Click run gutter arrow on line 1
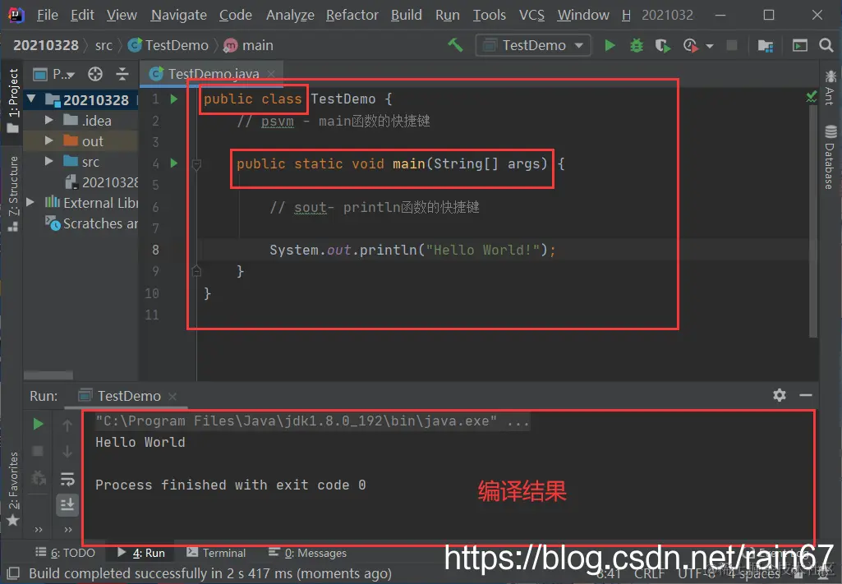 [x=173, y=99]
